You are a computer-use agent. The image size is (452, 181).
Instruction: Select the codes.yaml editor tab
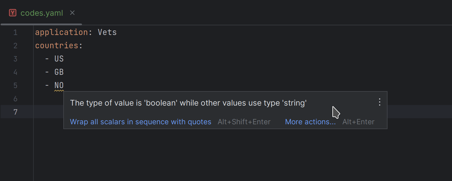[42, 13]
